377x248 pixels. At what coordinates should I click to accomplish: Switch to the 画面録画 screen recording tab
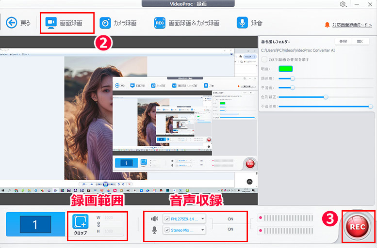tap(64, 23)
